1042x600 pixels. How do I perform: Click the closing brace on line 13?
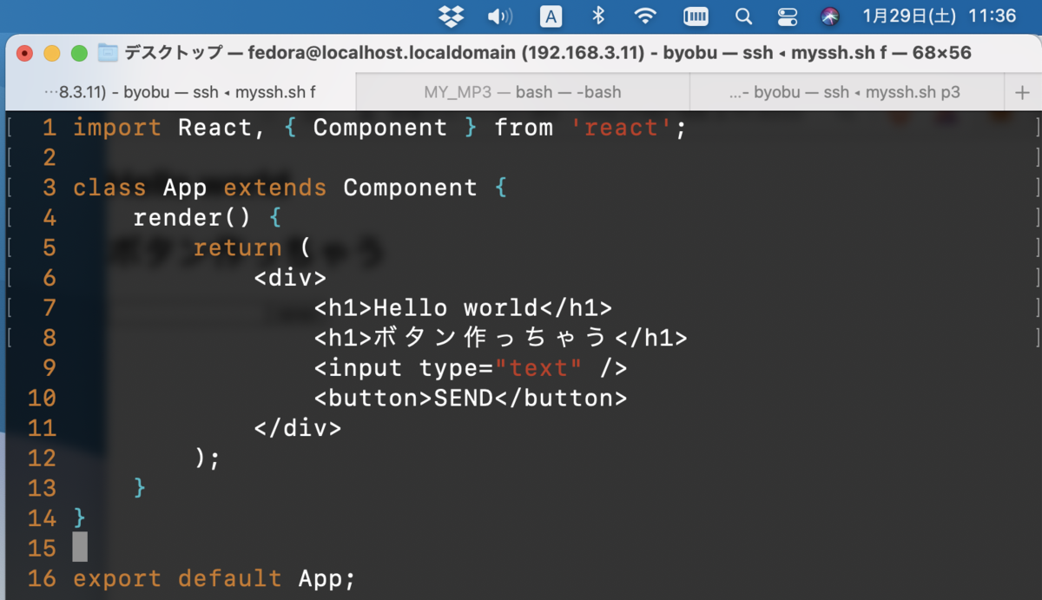[140, 488]
